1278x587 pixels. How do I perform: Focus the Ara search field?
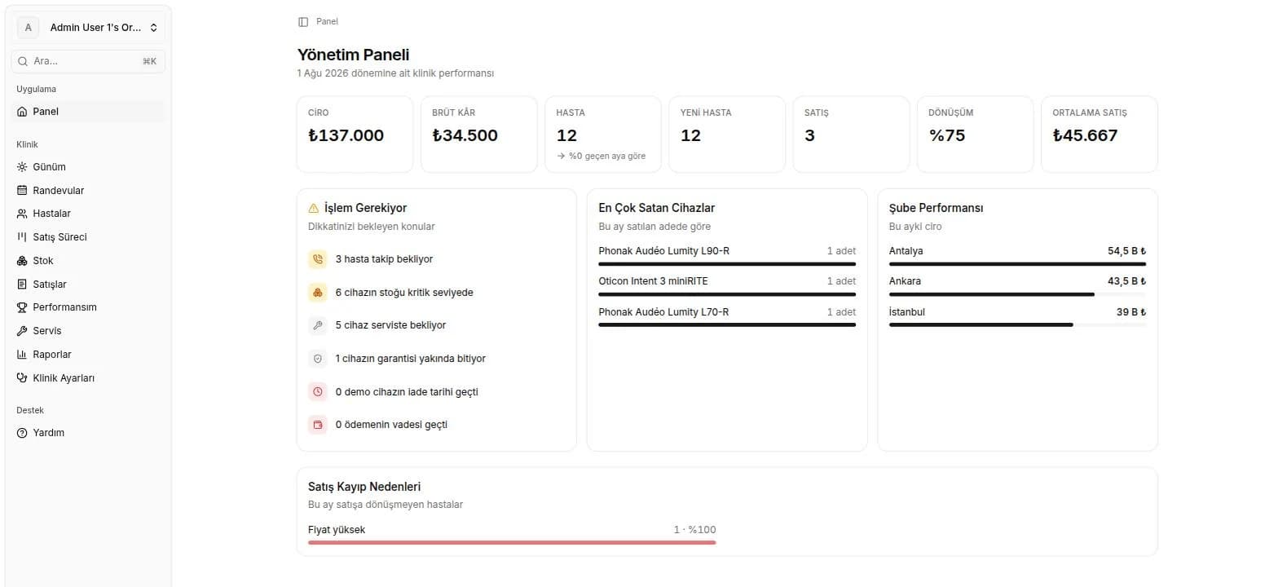(88, 61)
